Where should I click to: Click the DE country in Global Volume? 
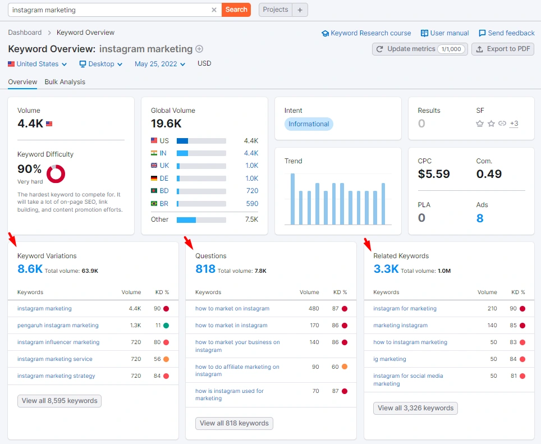pyautogui.click(x=164, y=178)
